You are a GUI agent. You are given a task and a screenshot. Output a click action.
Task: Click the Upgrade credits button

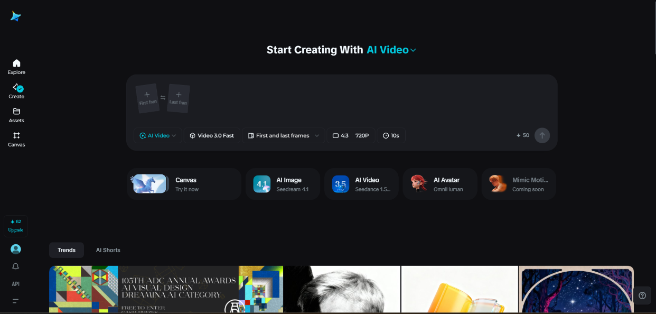click(x=16, y=226)
